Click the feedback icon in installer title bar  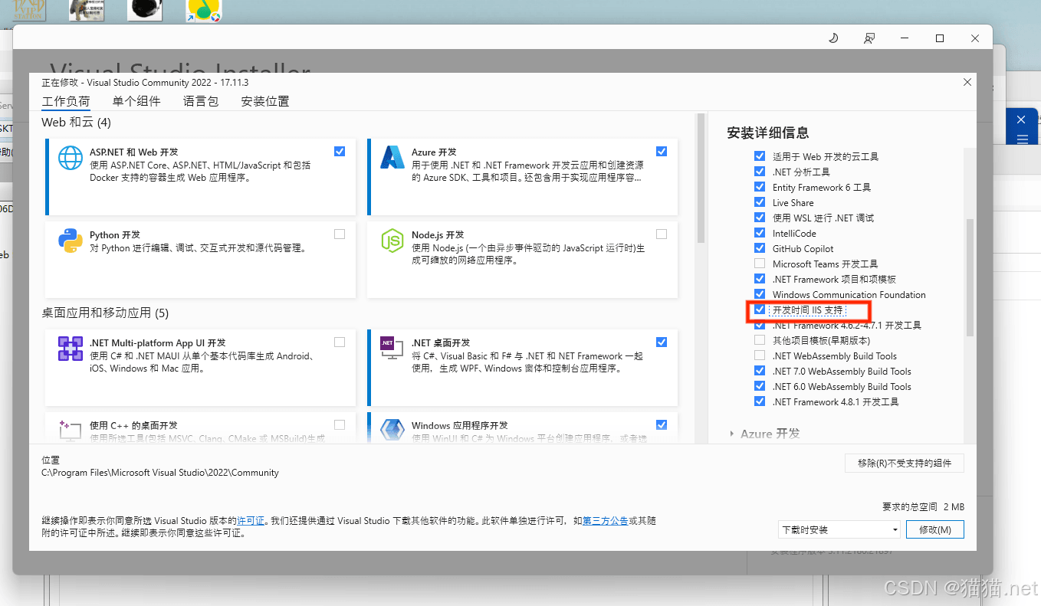[x=869, y=38]
